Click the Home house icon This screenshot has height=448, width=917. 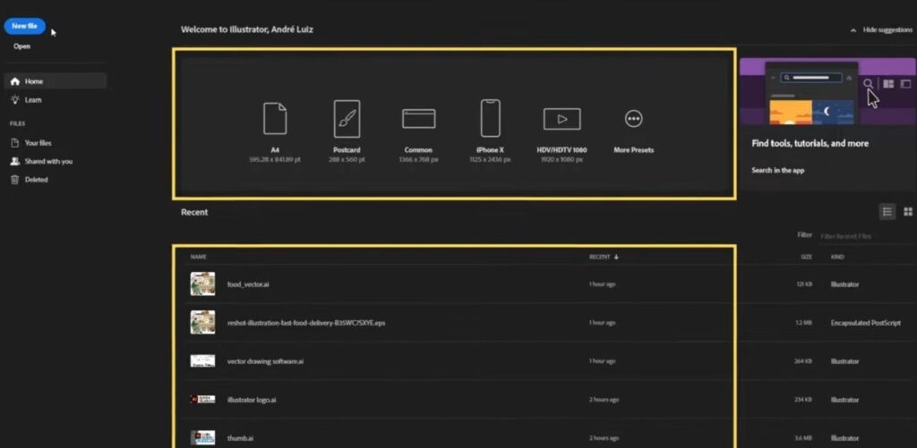coord(15,81)
